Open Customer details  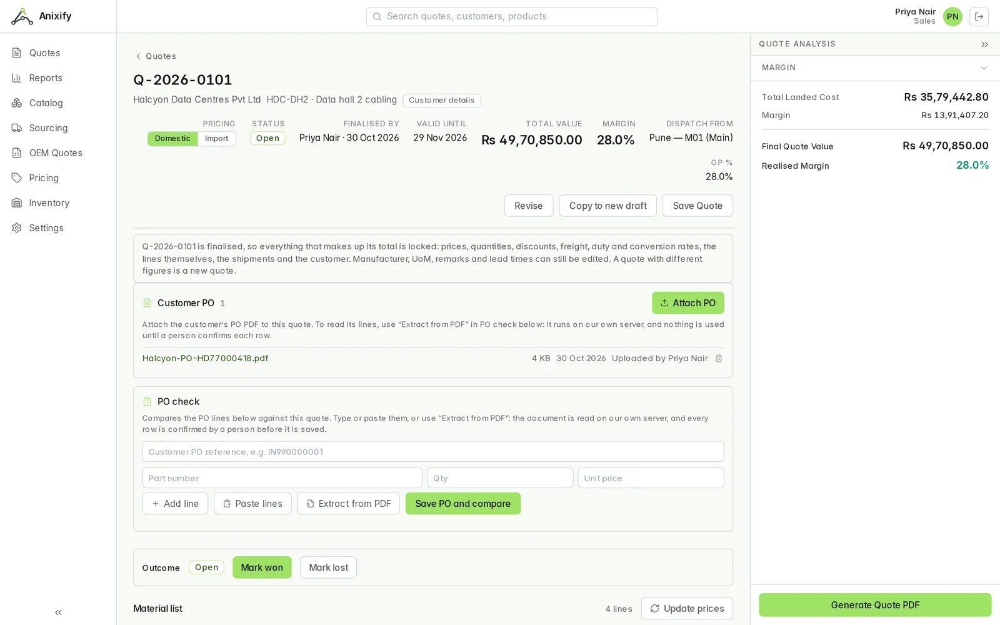coord(442,101)
